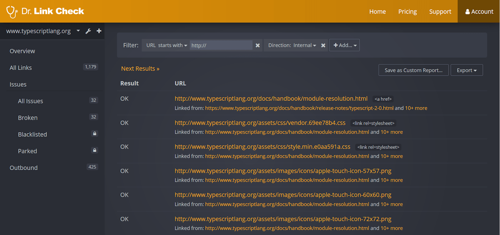Click link rel=stylesheet tag on style.min.css row
The width and height of the screenshot is (500, 235).
point(378,147)
